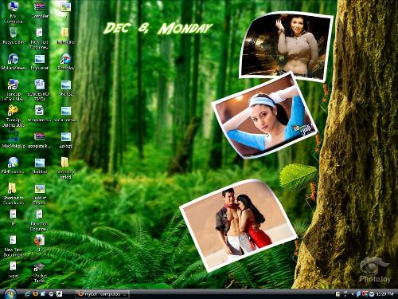Select the photo of woman with blue headband
Viewport: 398px width, 299px height.
[x=264, y=116]
